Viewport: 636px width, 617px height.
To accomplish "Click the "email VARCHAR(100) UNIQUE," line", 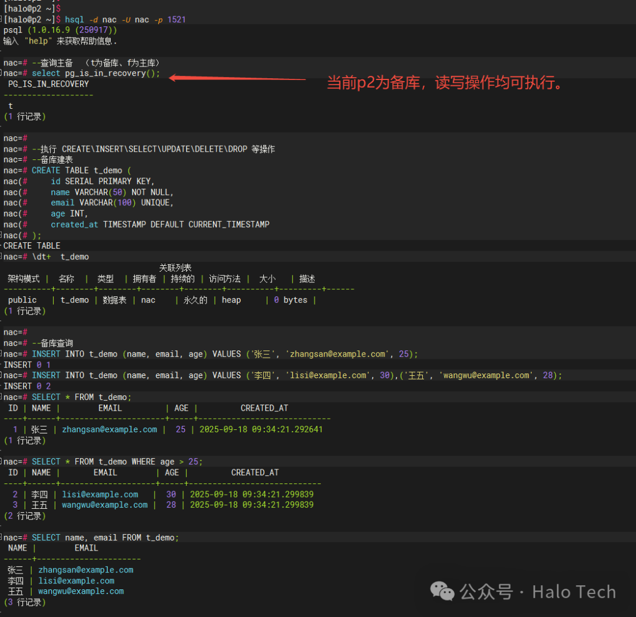I will (x=112, y=202).
